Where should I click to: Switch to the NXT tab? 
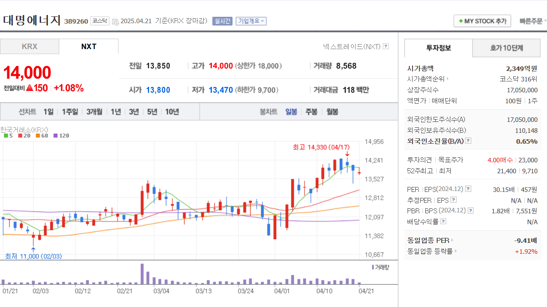click(x=89, y=46)
